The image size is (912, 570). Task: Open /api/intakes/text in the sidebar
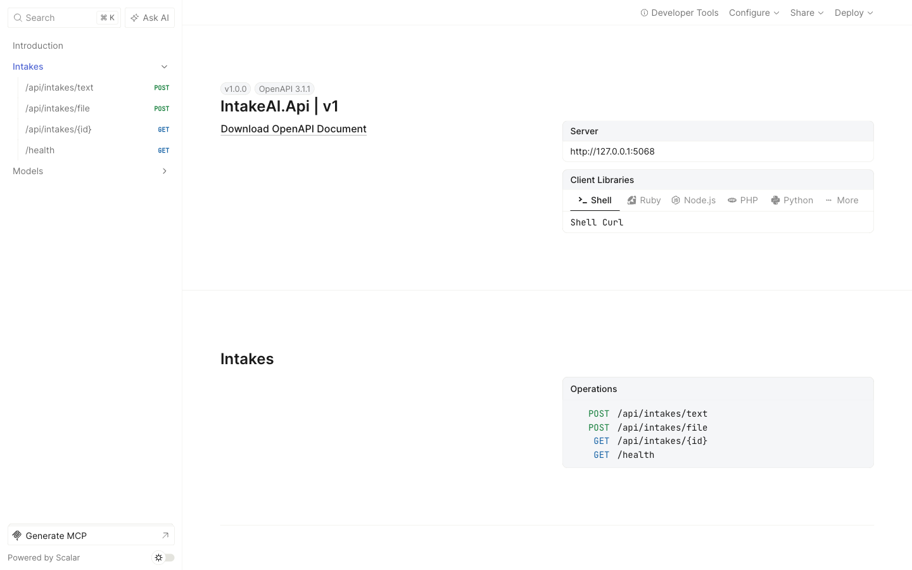[97, 87]
